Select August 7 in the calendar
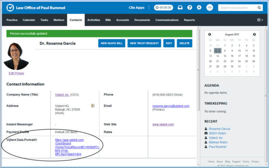269x168 pixels. (218, 51)
